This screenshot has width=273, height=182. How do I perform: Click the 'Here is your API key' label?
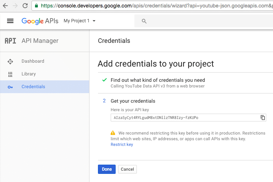pos(130,110)
